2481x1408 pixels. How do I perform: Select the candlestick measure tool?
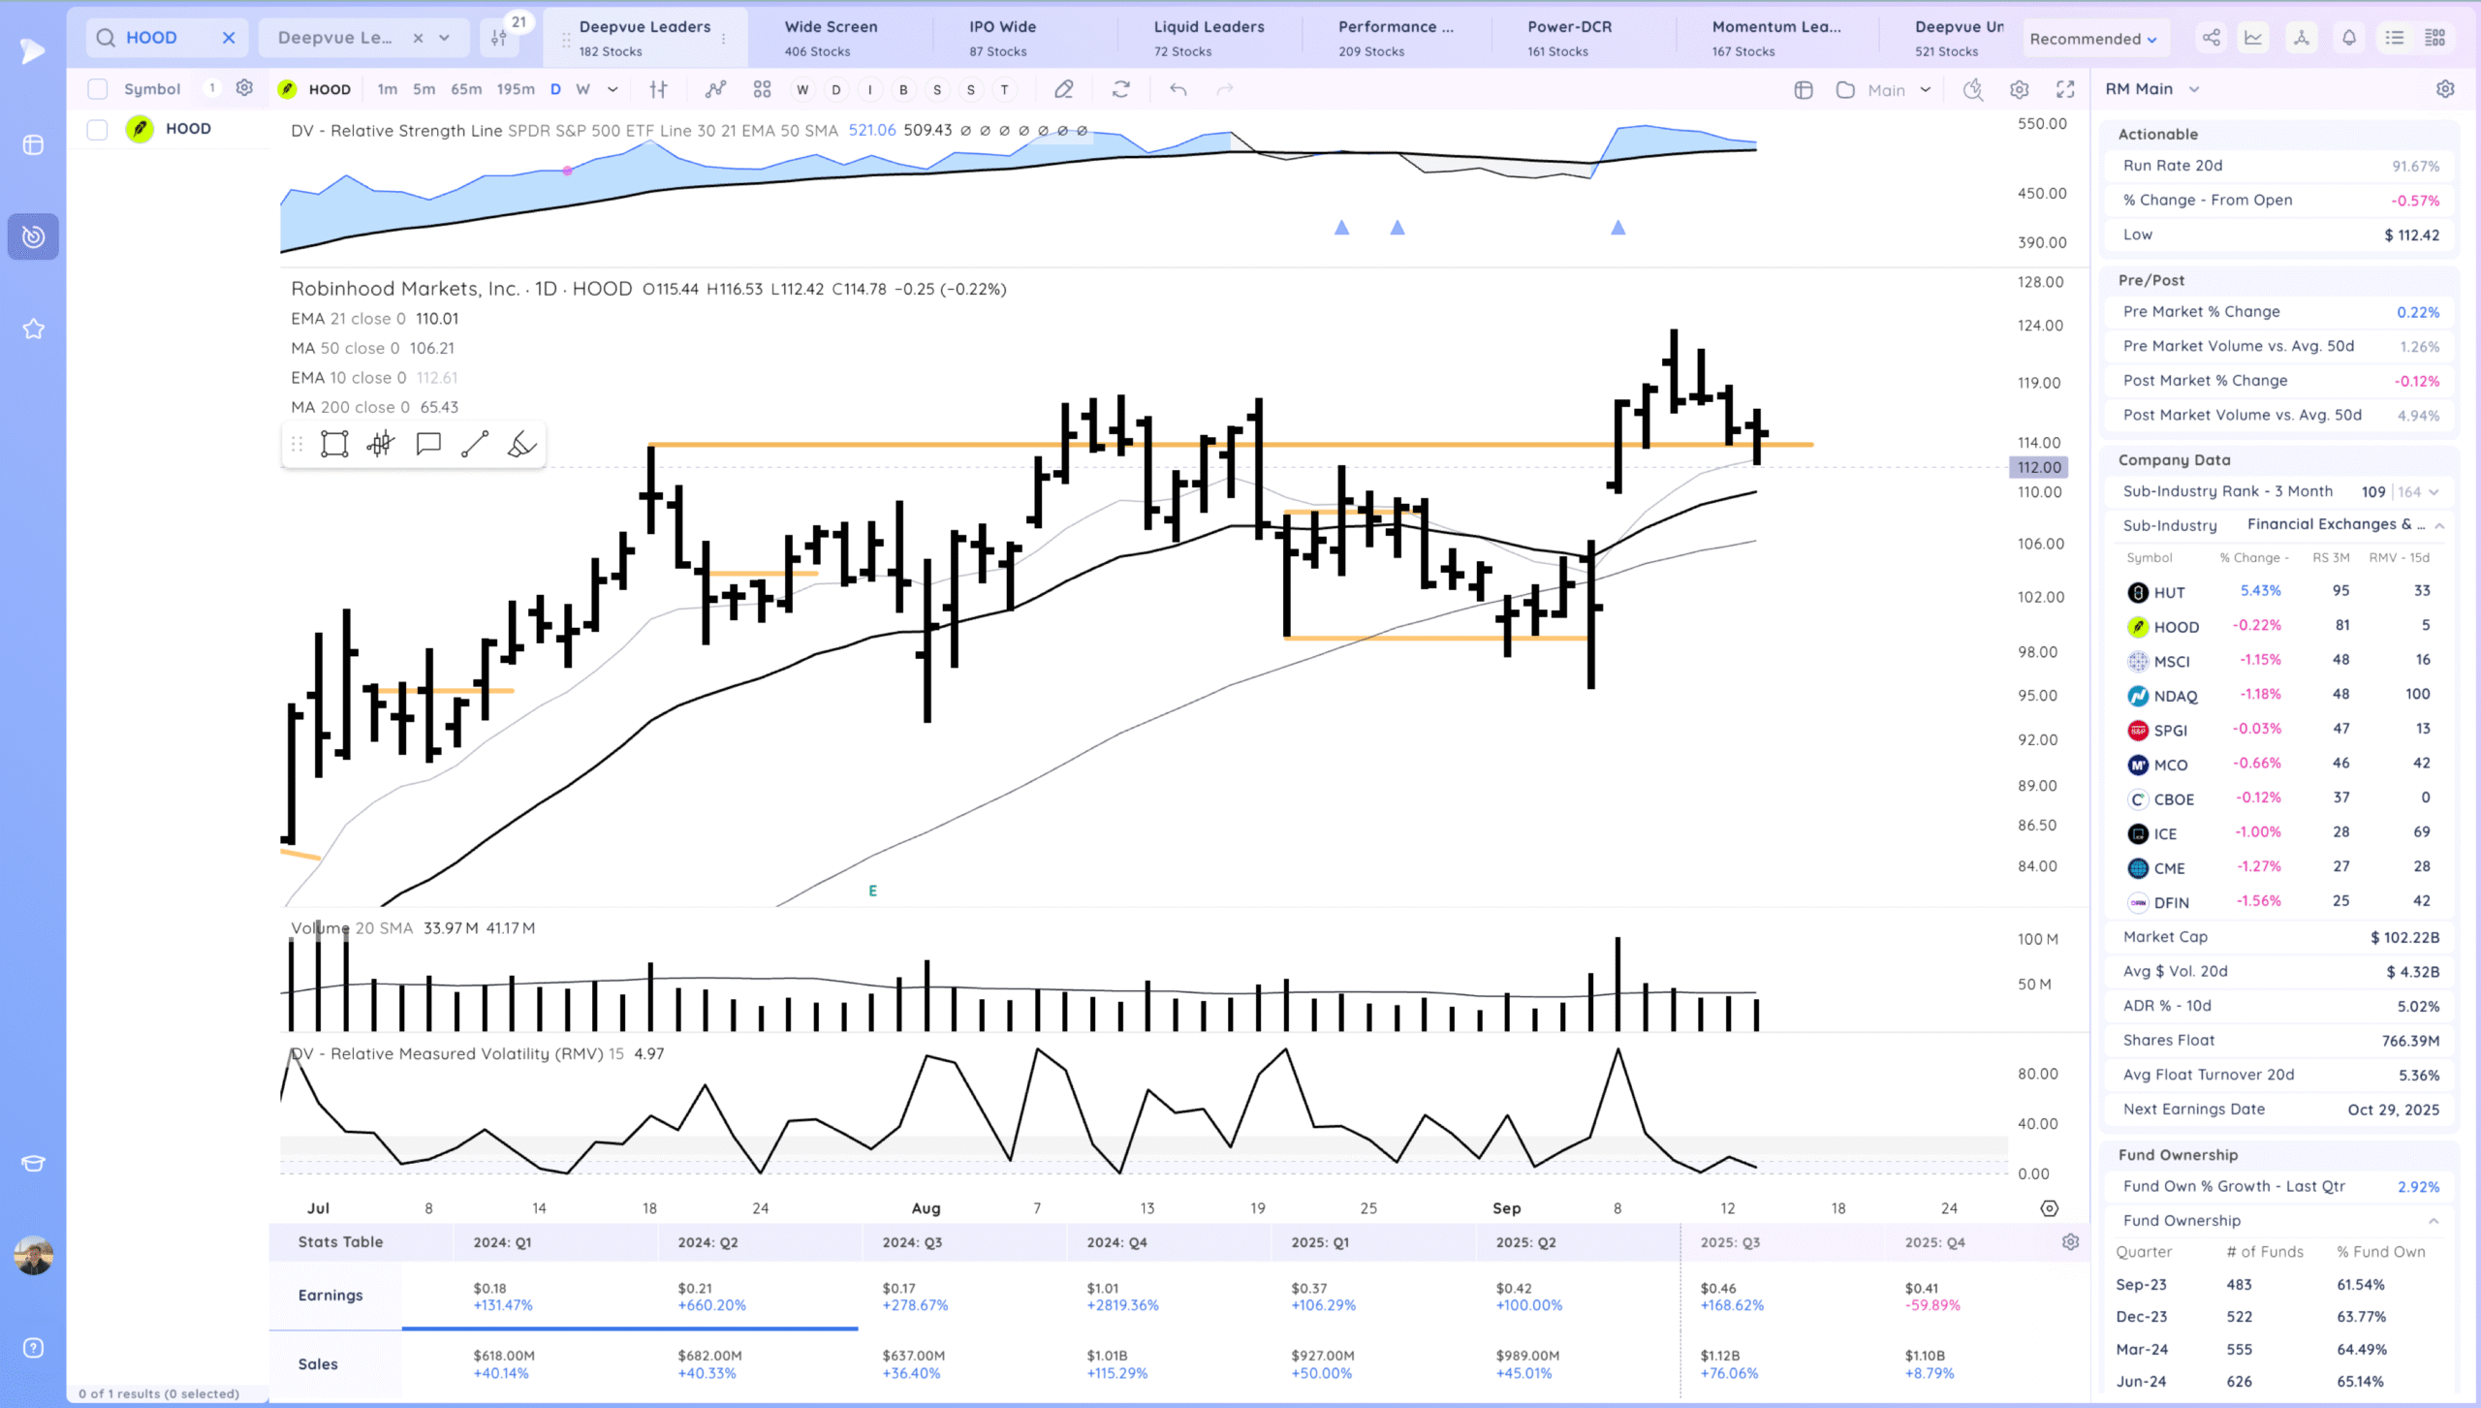[x=381, y=444]
